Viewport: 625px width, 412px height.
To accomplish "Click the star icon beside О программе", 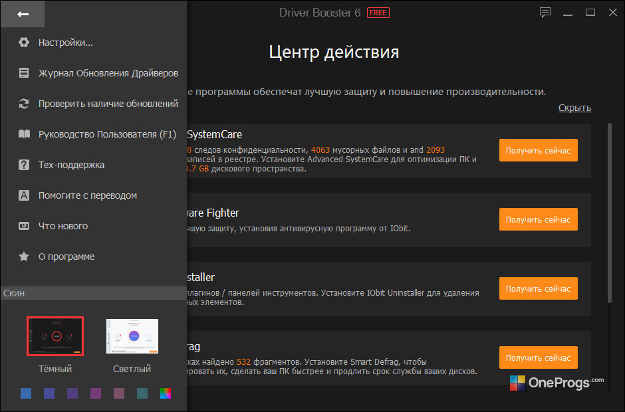I will pos(24,257).
